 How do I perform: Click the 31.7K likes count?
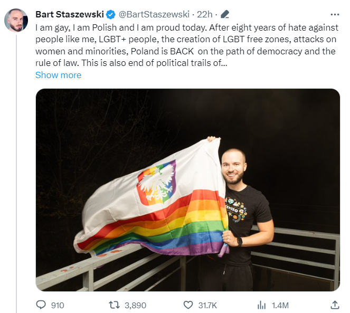coord(207,305)
